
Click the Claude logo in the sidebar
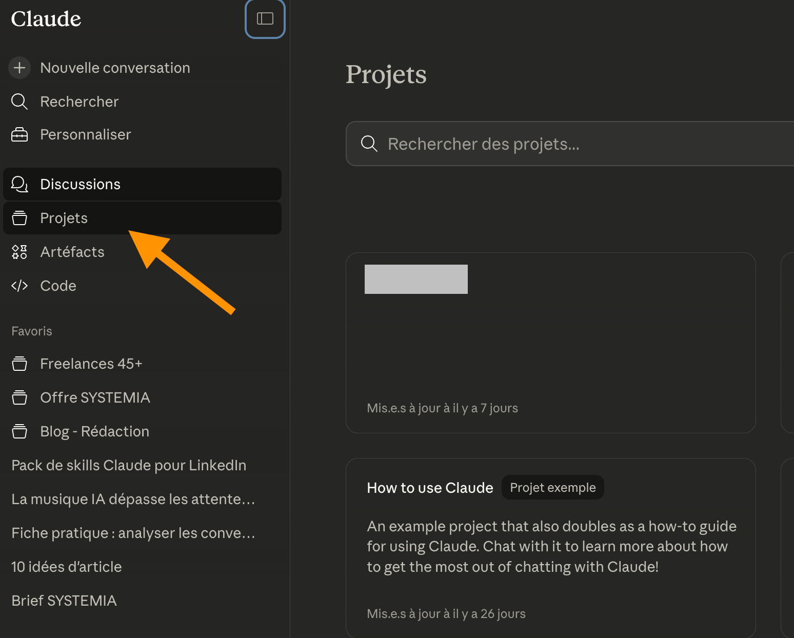click(x=46, y=19)
